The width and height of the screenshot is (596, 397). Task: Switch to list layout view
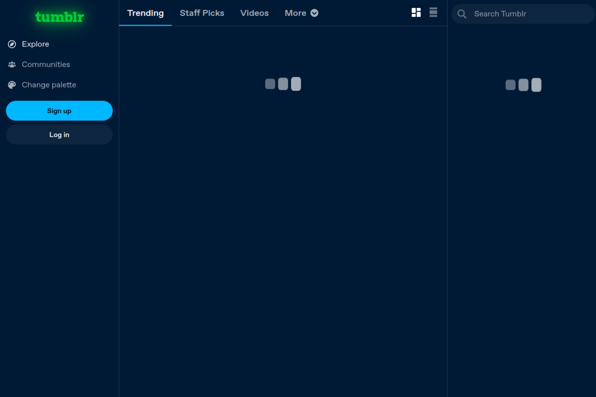click(433, 13)
